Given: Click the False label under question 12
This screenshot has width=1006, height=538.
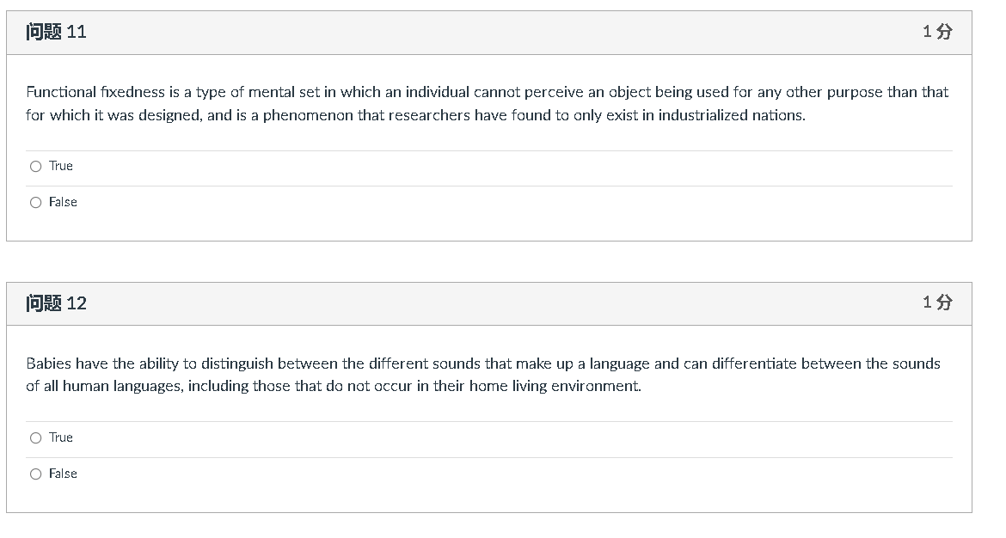Looking at the screenshot, I should pyautogui.click(x=64, y=474).
